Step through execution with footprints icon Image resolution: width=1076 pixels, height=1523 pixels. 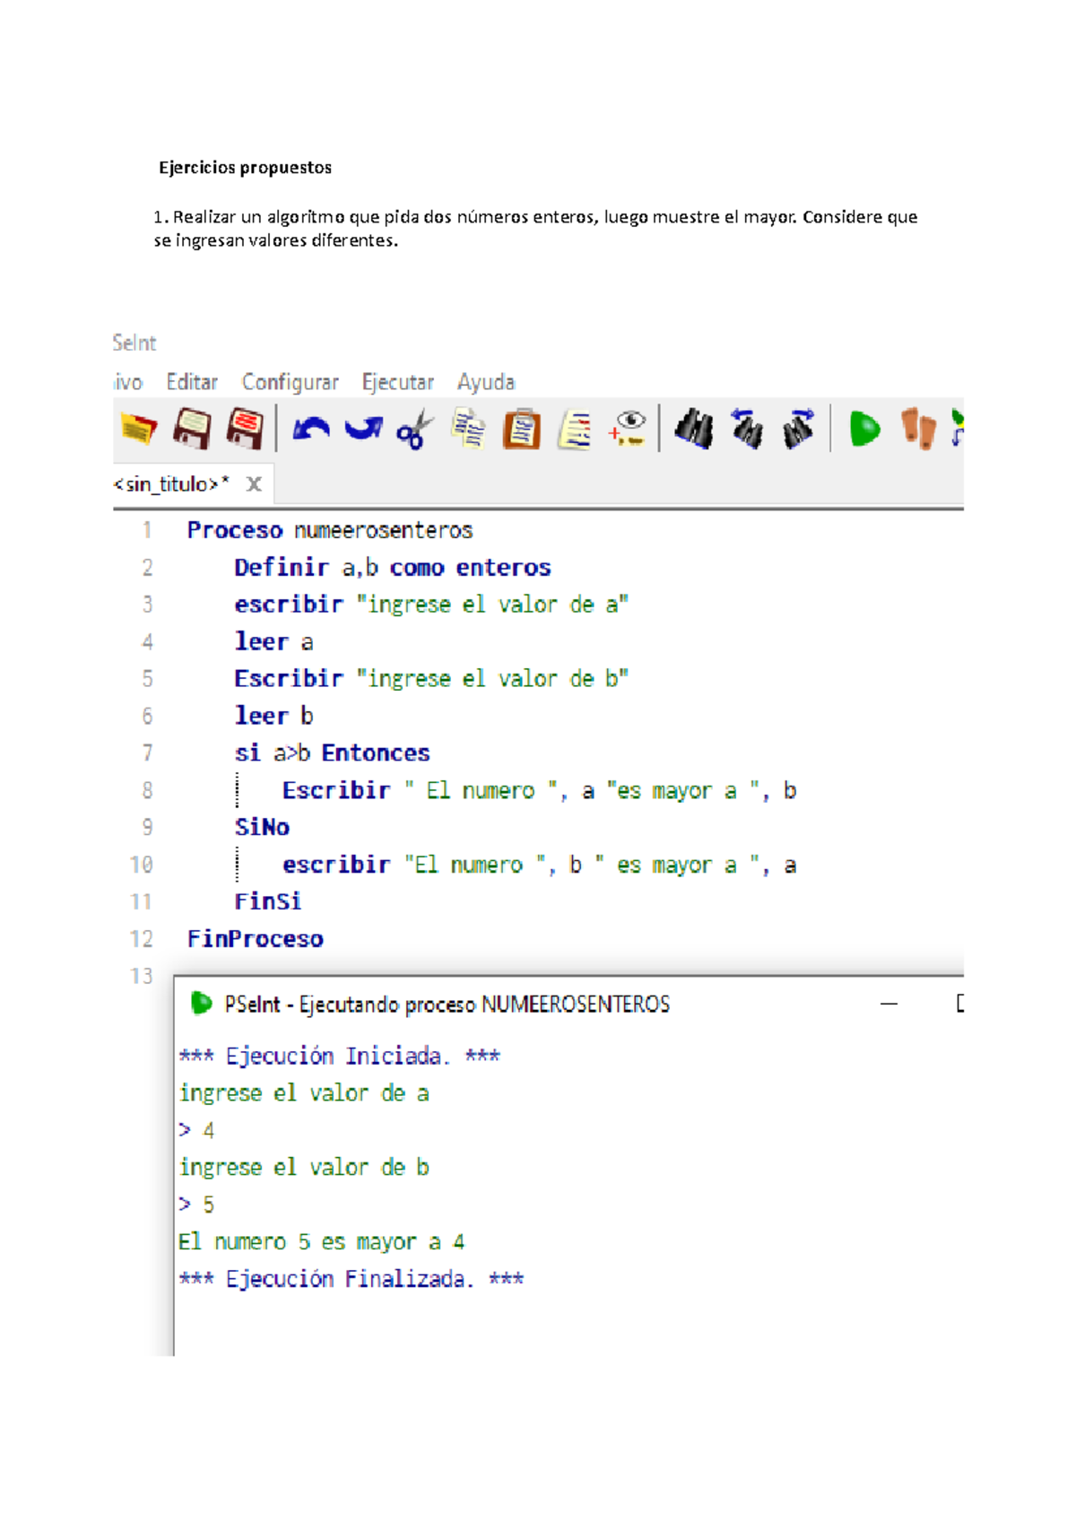(x=918, y=428)
